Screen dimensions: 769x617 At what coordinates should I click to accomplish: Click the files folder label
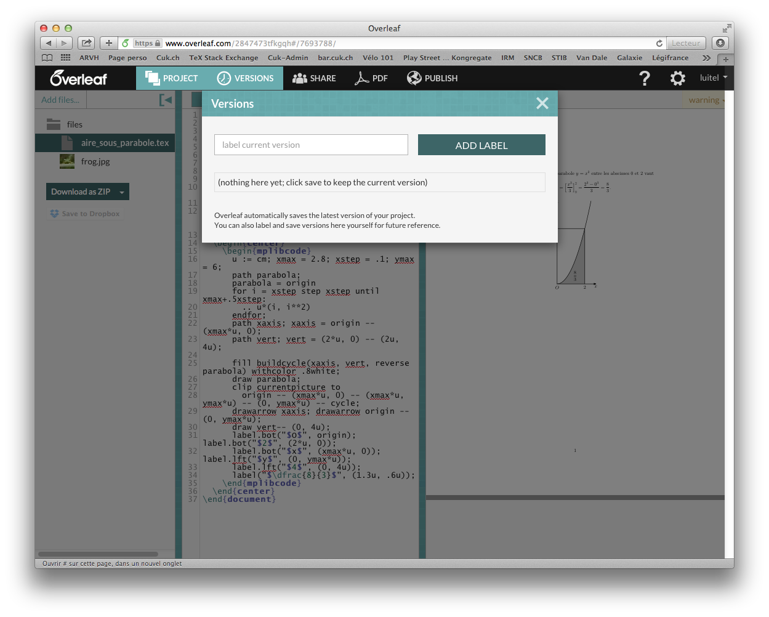coord(74,124)
